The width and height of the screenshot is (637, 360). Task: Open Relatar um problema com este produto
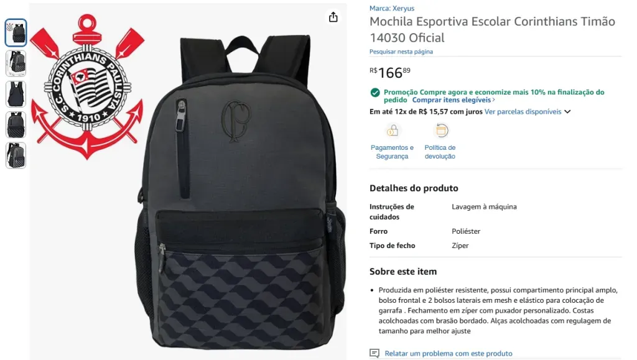(x=449, y=354)
